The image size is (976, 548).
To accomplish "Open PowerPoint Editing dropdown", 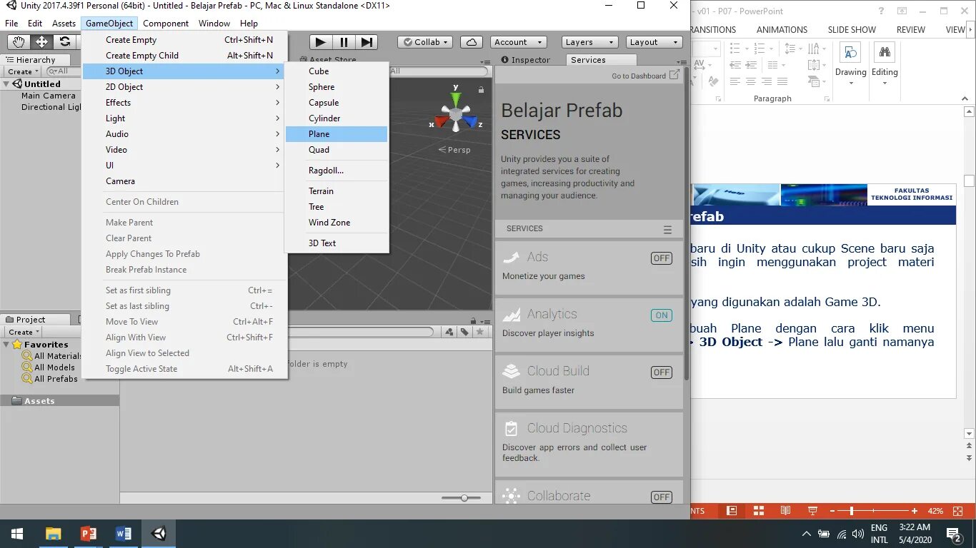I will pos(885,66).
